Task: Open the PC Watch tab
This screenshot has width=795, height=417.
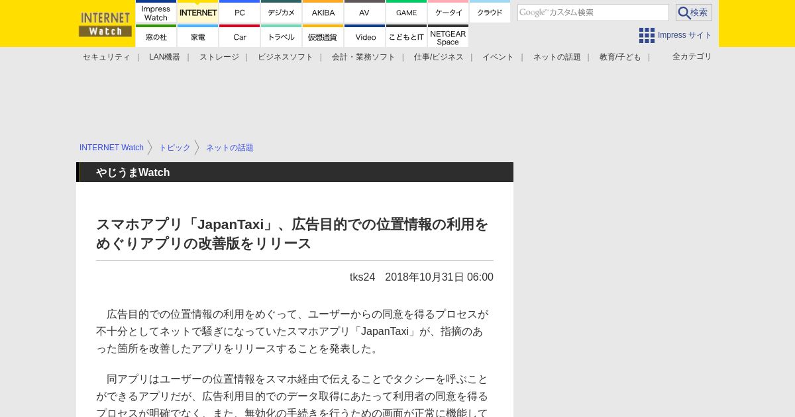Action: [x=240, y=11]
